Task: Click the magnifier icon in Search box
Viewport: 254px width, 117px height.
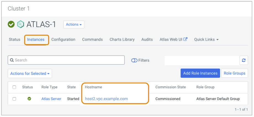Action: (12, 60)
